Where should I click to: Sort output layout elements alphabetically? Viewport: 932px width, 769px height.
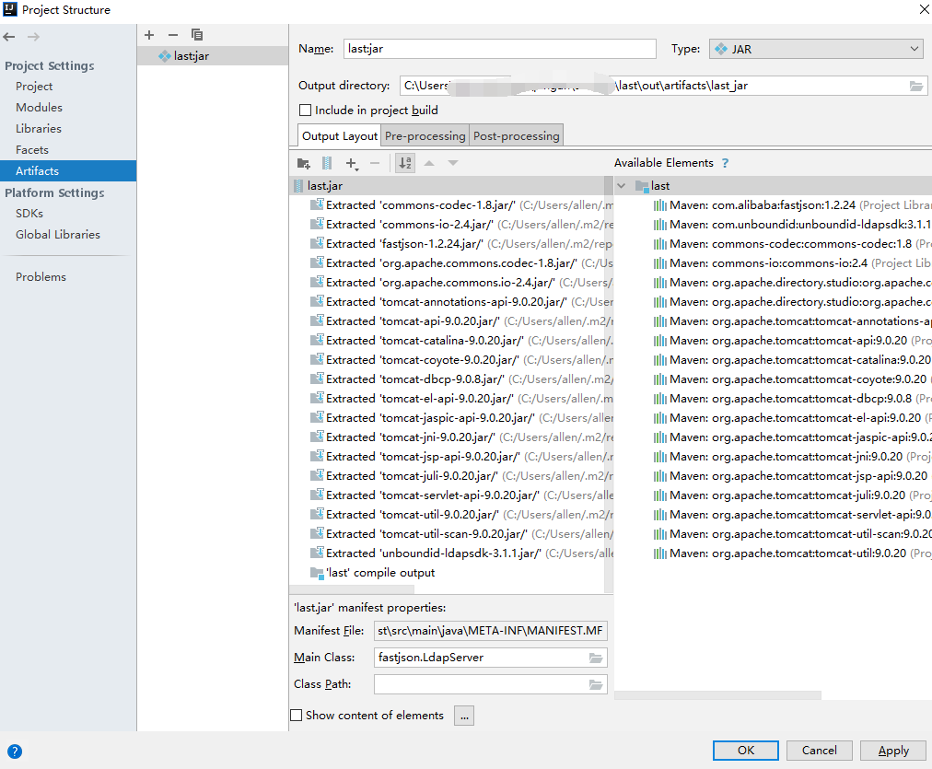pyautogui.click(x=405, y=163)
